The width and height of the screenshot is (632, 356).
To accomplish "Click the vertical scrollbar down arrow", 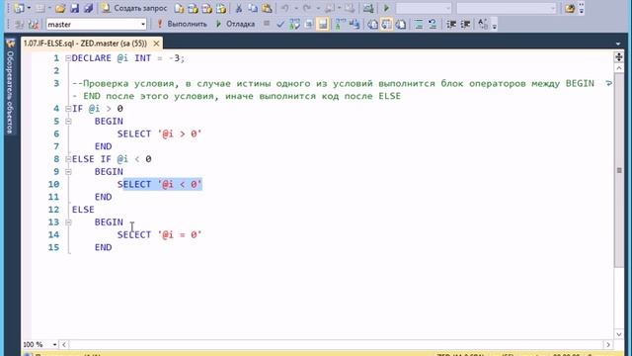I will (x=619, y=334).
